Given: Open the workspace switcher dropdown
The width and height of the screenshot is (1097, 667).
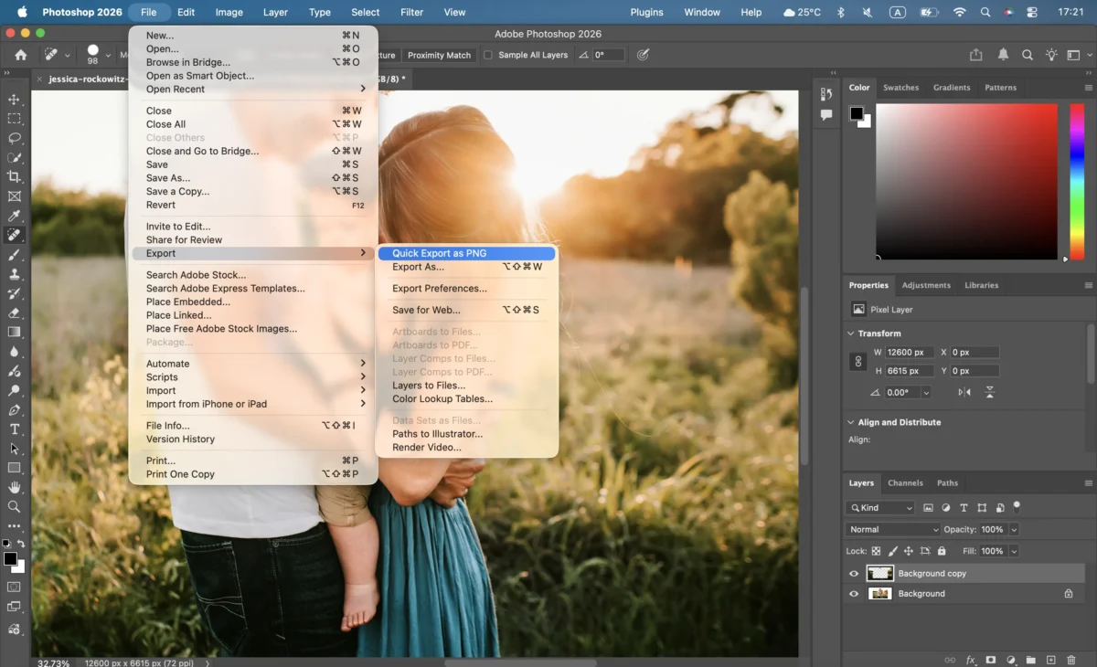Looking at the screenshot, I should pyautogui.click(x=1078, y=55).
